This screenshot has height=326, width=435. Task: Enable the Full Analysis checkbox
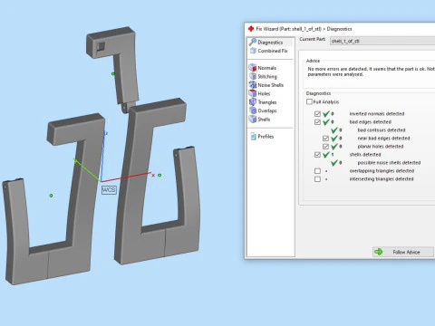(309, 101)
